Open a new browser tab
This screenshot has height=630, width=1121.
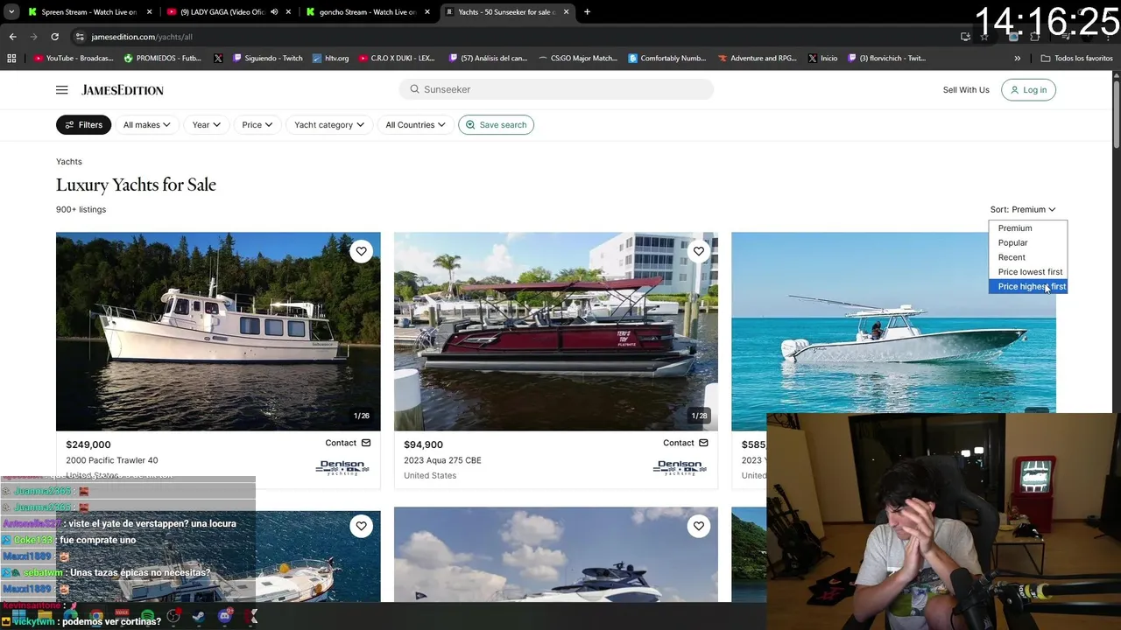pyautogui.click(x=587, y=12)
